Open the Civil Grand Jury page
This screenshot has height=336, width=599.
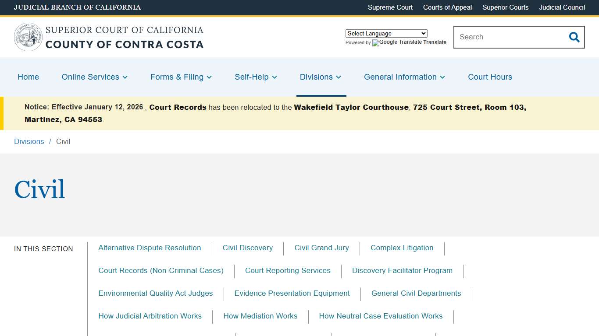coord(321,248)
